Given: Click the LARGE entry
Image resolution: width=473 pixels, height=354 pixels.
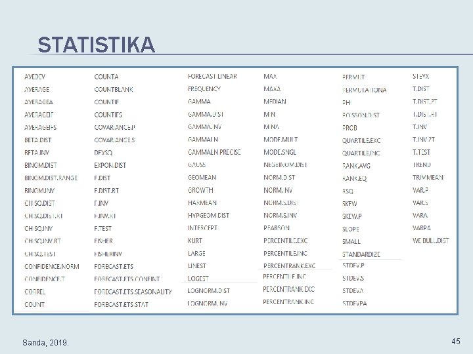Looking at the screenshot, I should coord(196,253).
